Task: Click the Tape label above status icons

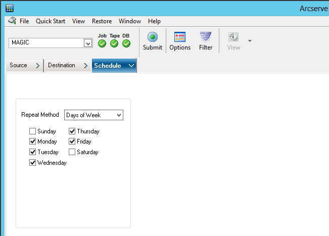Action: click(115, 36)
